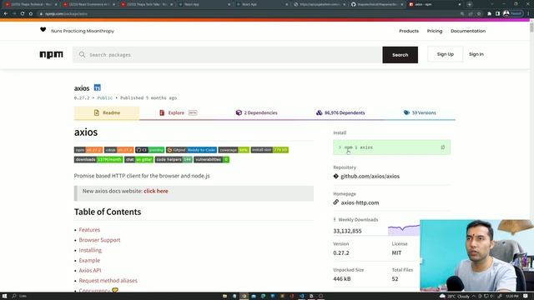
Task: Click the 'Nuns Practicing Misanthropy' tagline
Action: [83, 31]
